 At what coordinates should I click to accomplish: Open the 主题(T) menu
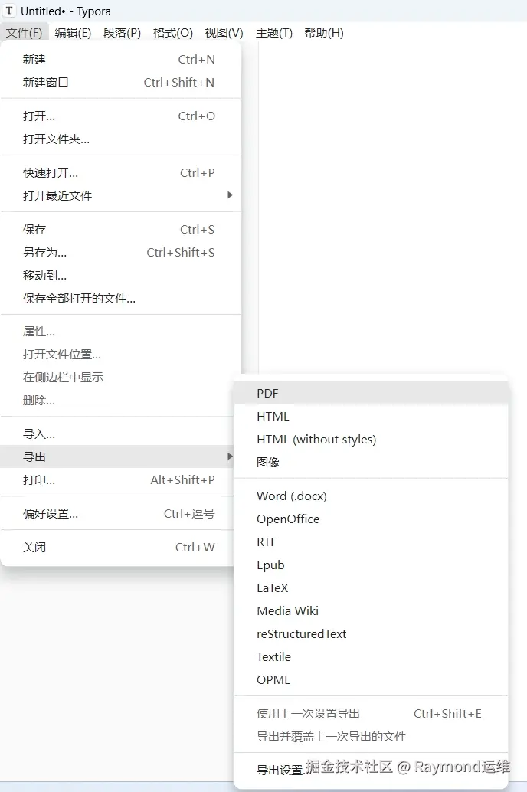click(274, 32)
